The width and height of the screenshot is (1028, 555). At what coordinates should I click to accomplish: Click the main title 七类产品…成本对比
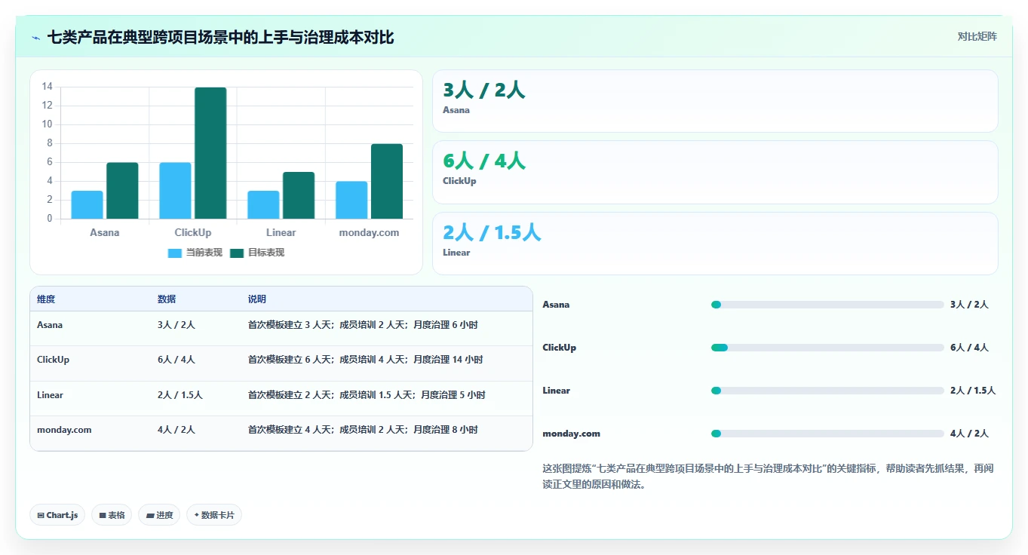click(220, 38)
